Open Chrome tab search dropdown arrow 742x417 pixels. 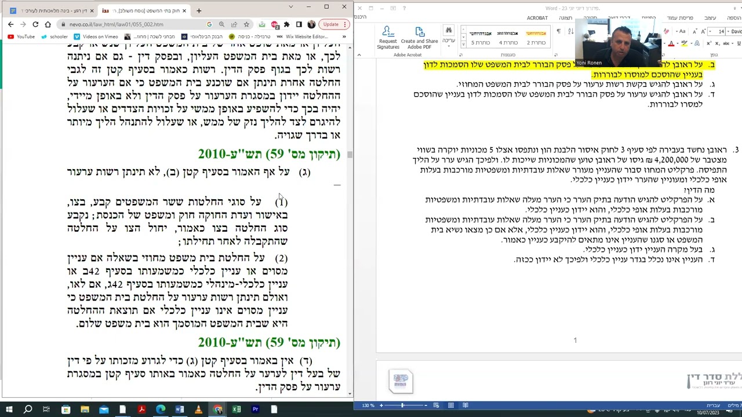point(291,7)
